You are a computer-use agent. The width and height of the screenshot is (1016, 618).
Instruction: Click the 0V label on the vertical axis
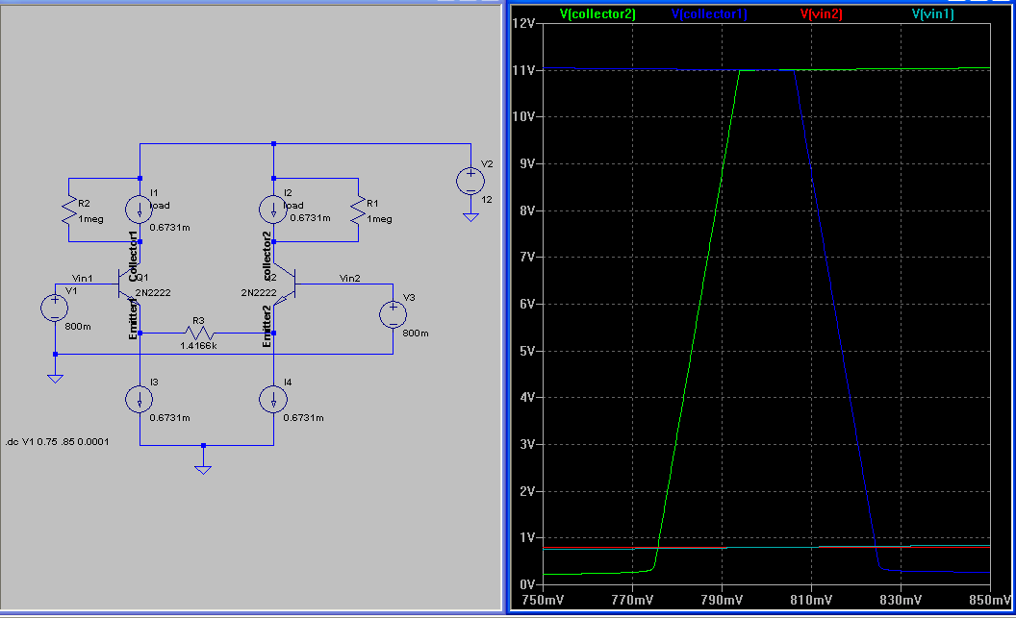pos(527,584)
